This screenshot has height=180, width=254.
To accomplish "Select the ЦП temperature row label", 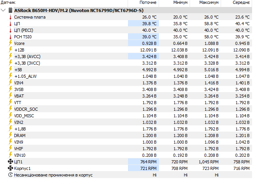I will [17, 24].
